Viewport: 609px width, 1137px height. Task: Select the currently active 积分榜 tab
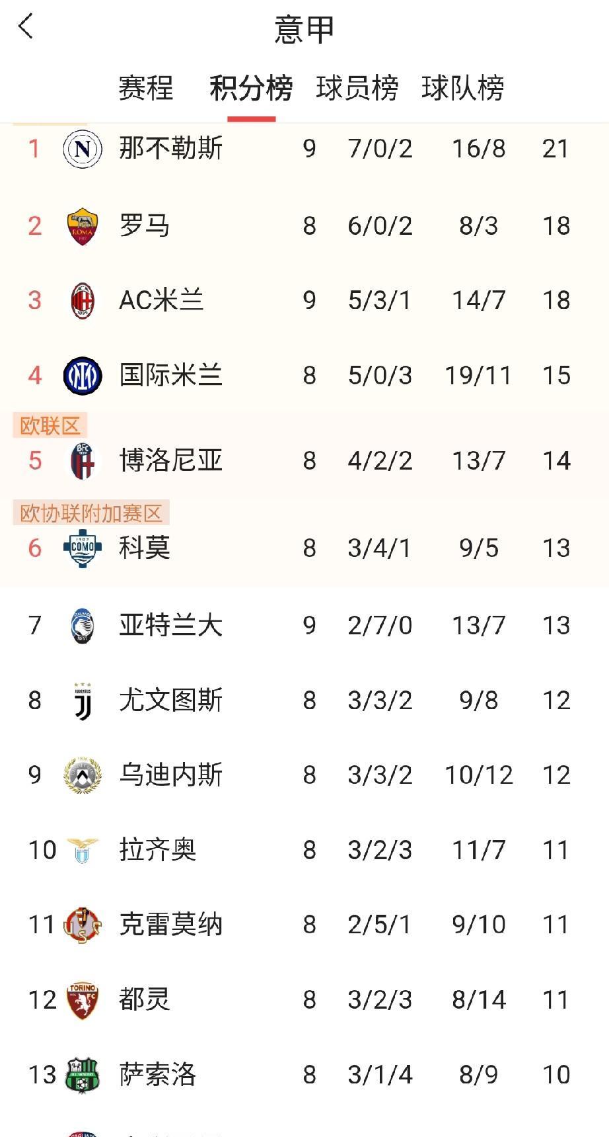(x=251, y=86)
